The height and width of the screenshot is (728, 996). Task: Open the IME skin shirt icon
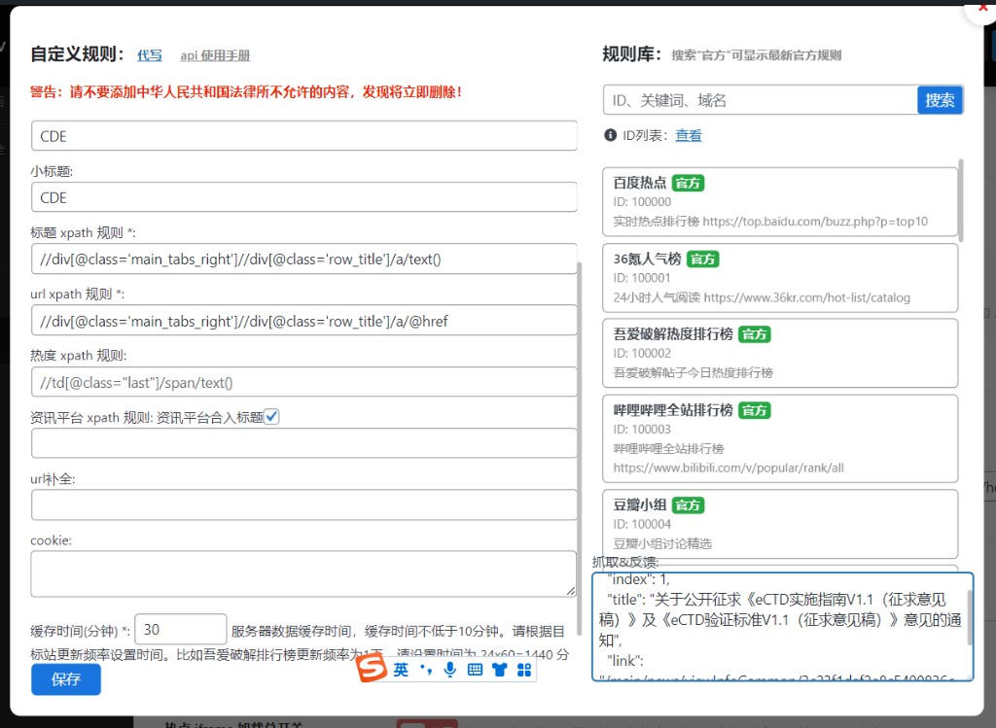point(499,670)
